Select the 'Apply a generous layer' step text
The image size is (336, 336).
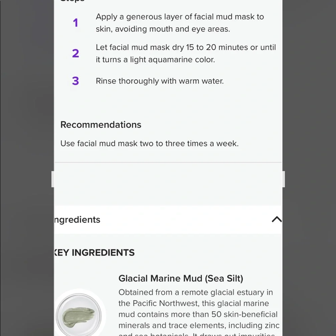pos(180,23)
